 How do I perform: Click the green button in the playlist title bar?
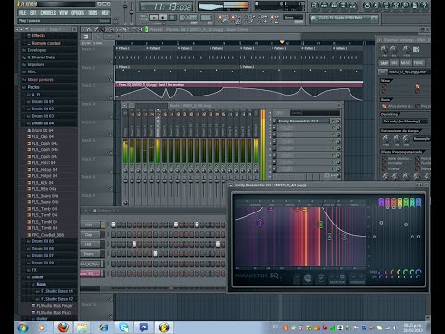pyautogui.click(x=146, y=30)
